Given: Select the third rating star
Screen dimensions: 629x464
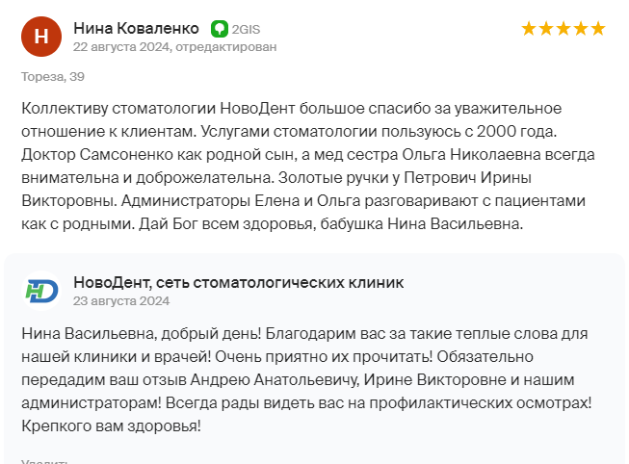Looking at the screenshot, I should (x=563, y=29).
